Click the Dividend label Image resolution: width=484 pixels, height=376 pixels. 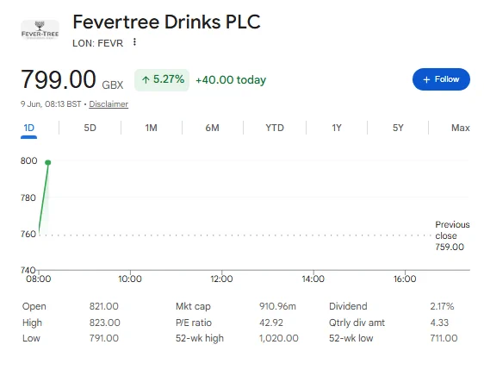(x=348, y=306)
